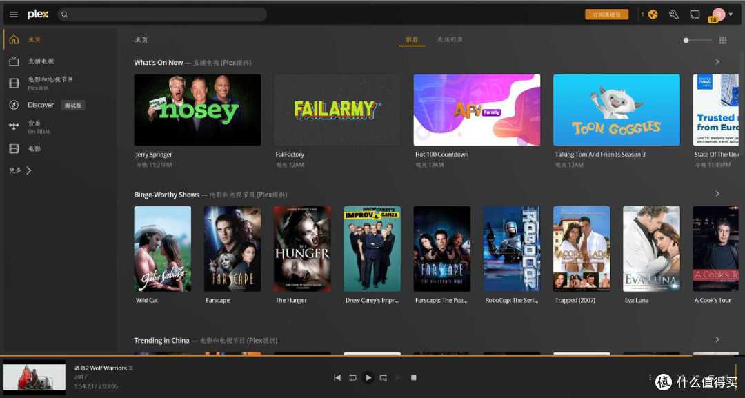Image resolution: width=745 pixels, height=398 pixels.
Task: Click the Wolf Warriors II now-playing thumbnail
Action: click(34, 377)
